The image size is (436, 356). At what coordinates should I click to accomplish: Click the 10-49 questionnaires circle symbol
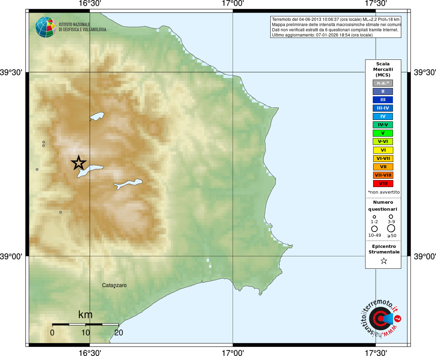click(x=374, y=229)
